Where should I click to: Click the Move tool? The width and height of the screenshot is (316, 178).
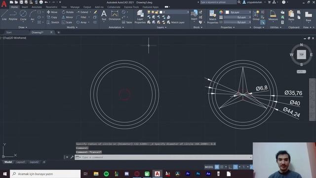[x=52, y=12]
